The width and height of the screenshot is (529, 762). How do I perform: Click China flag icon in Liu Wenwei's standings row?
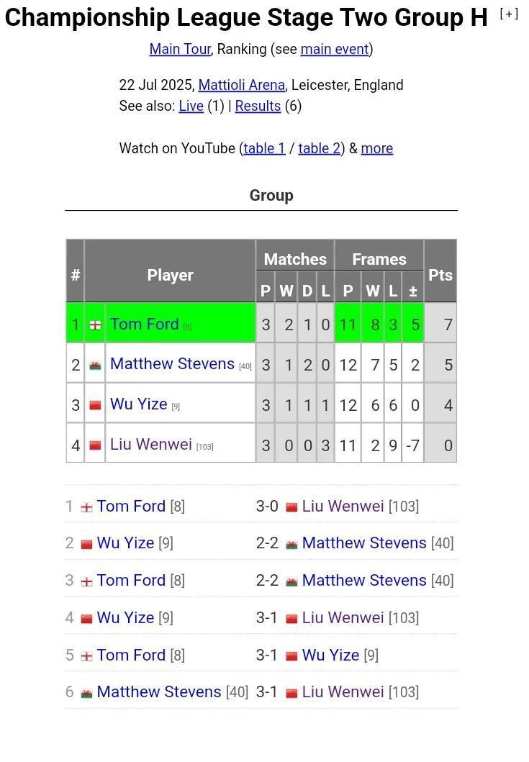(x=95, y=445)
